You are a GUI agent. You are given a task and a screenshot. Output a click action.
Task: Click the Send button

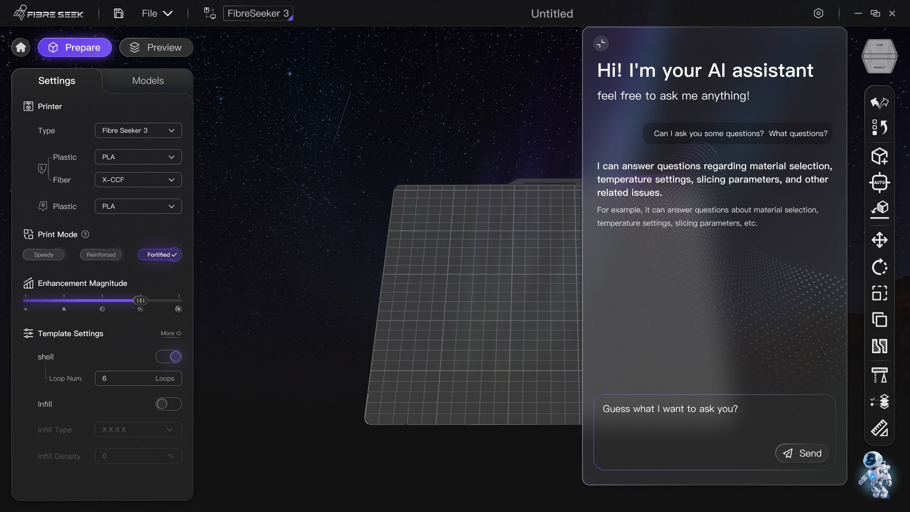click(x=801, y=453)
